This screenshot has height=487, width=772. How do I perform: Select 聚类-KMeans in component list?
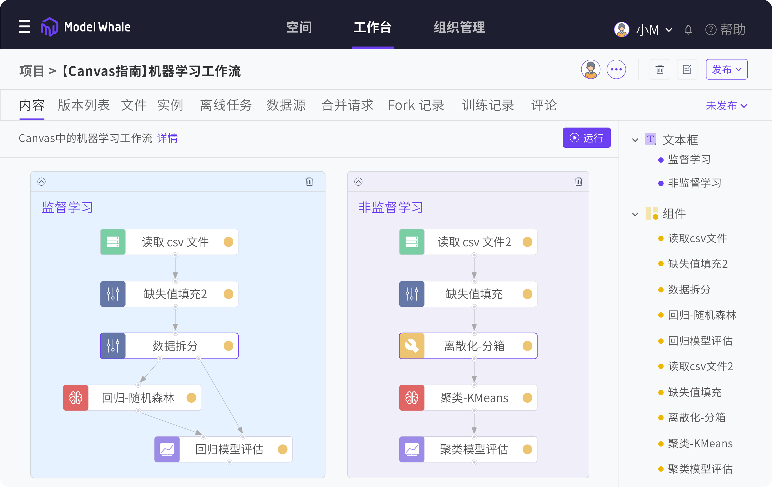click(x=700, y=443)
